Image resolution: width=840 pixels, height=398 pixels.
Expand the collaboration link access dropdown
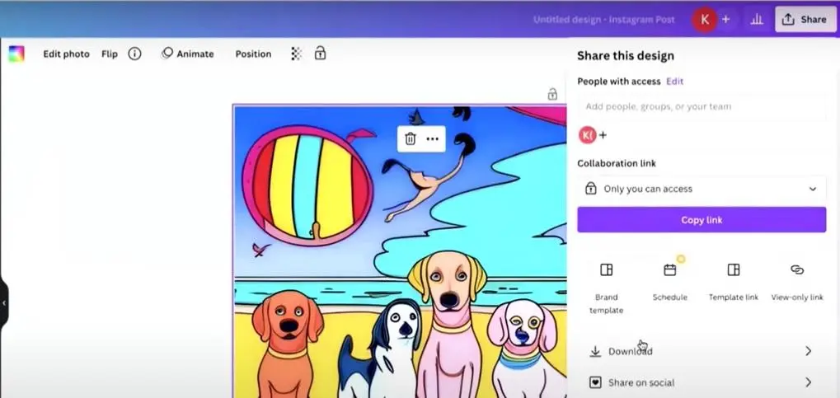coord(701,189)
